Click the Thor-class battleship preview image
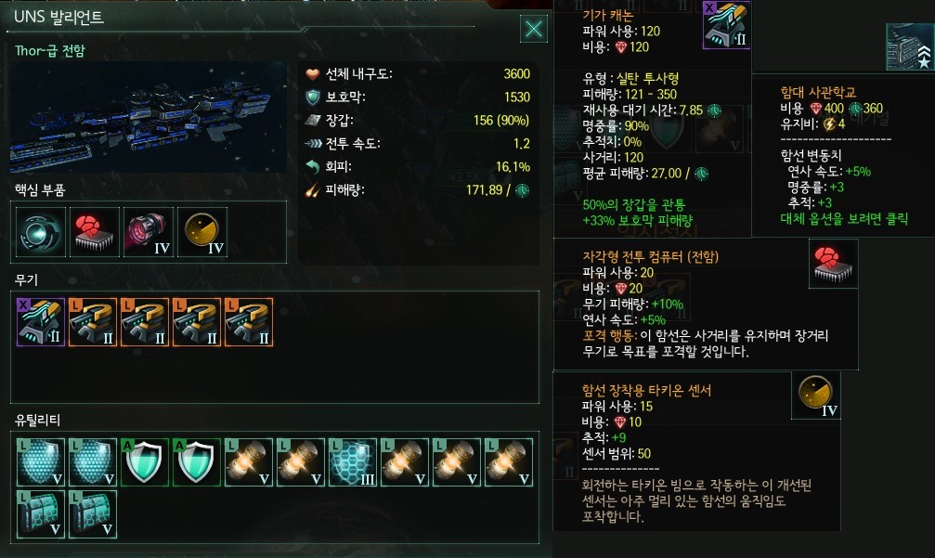The height and width of the screenshot is (558, 935). tap(148, 117)
